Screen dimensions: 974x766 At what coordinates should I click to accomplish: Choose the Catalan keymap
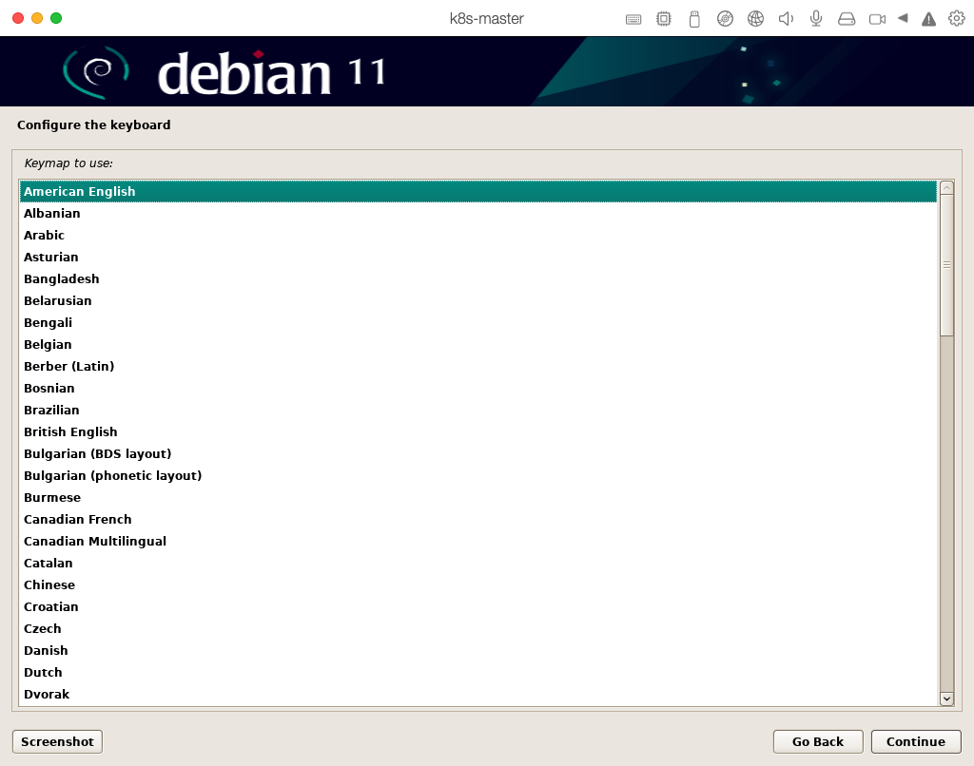click(x=477, y=563)
